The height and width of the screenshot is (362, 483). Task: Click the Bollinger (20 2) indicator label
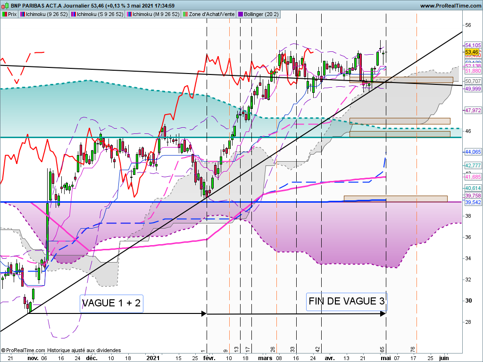pyautogui.click(x=259, y=14)
